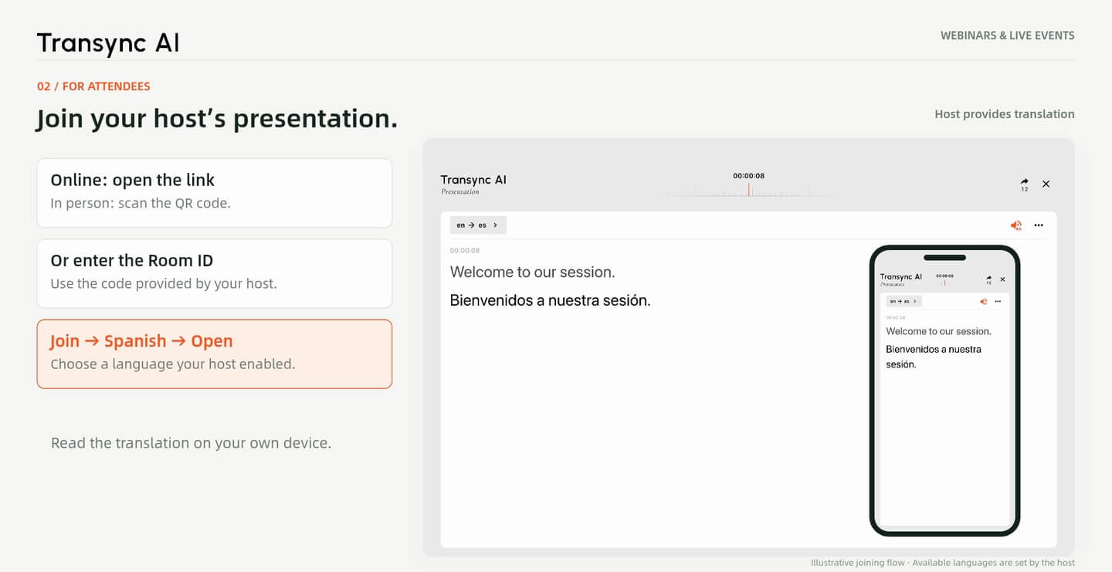Open the en → es language dropdown on desktop

click(x=478, y=225)
